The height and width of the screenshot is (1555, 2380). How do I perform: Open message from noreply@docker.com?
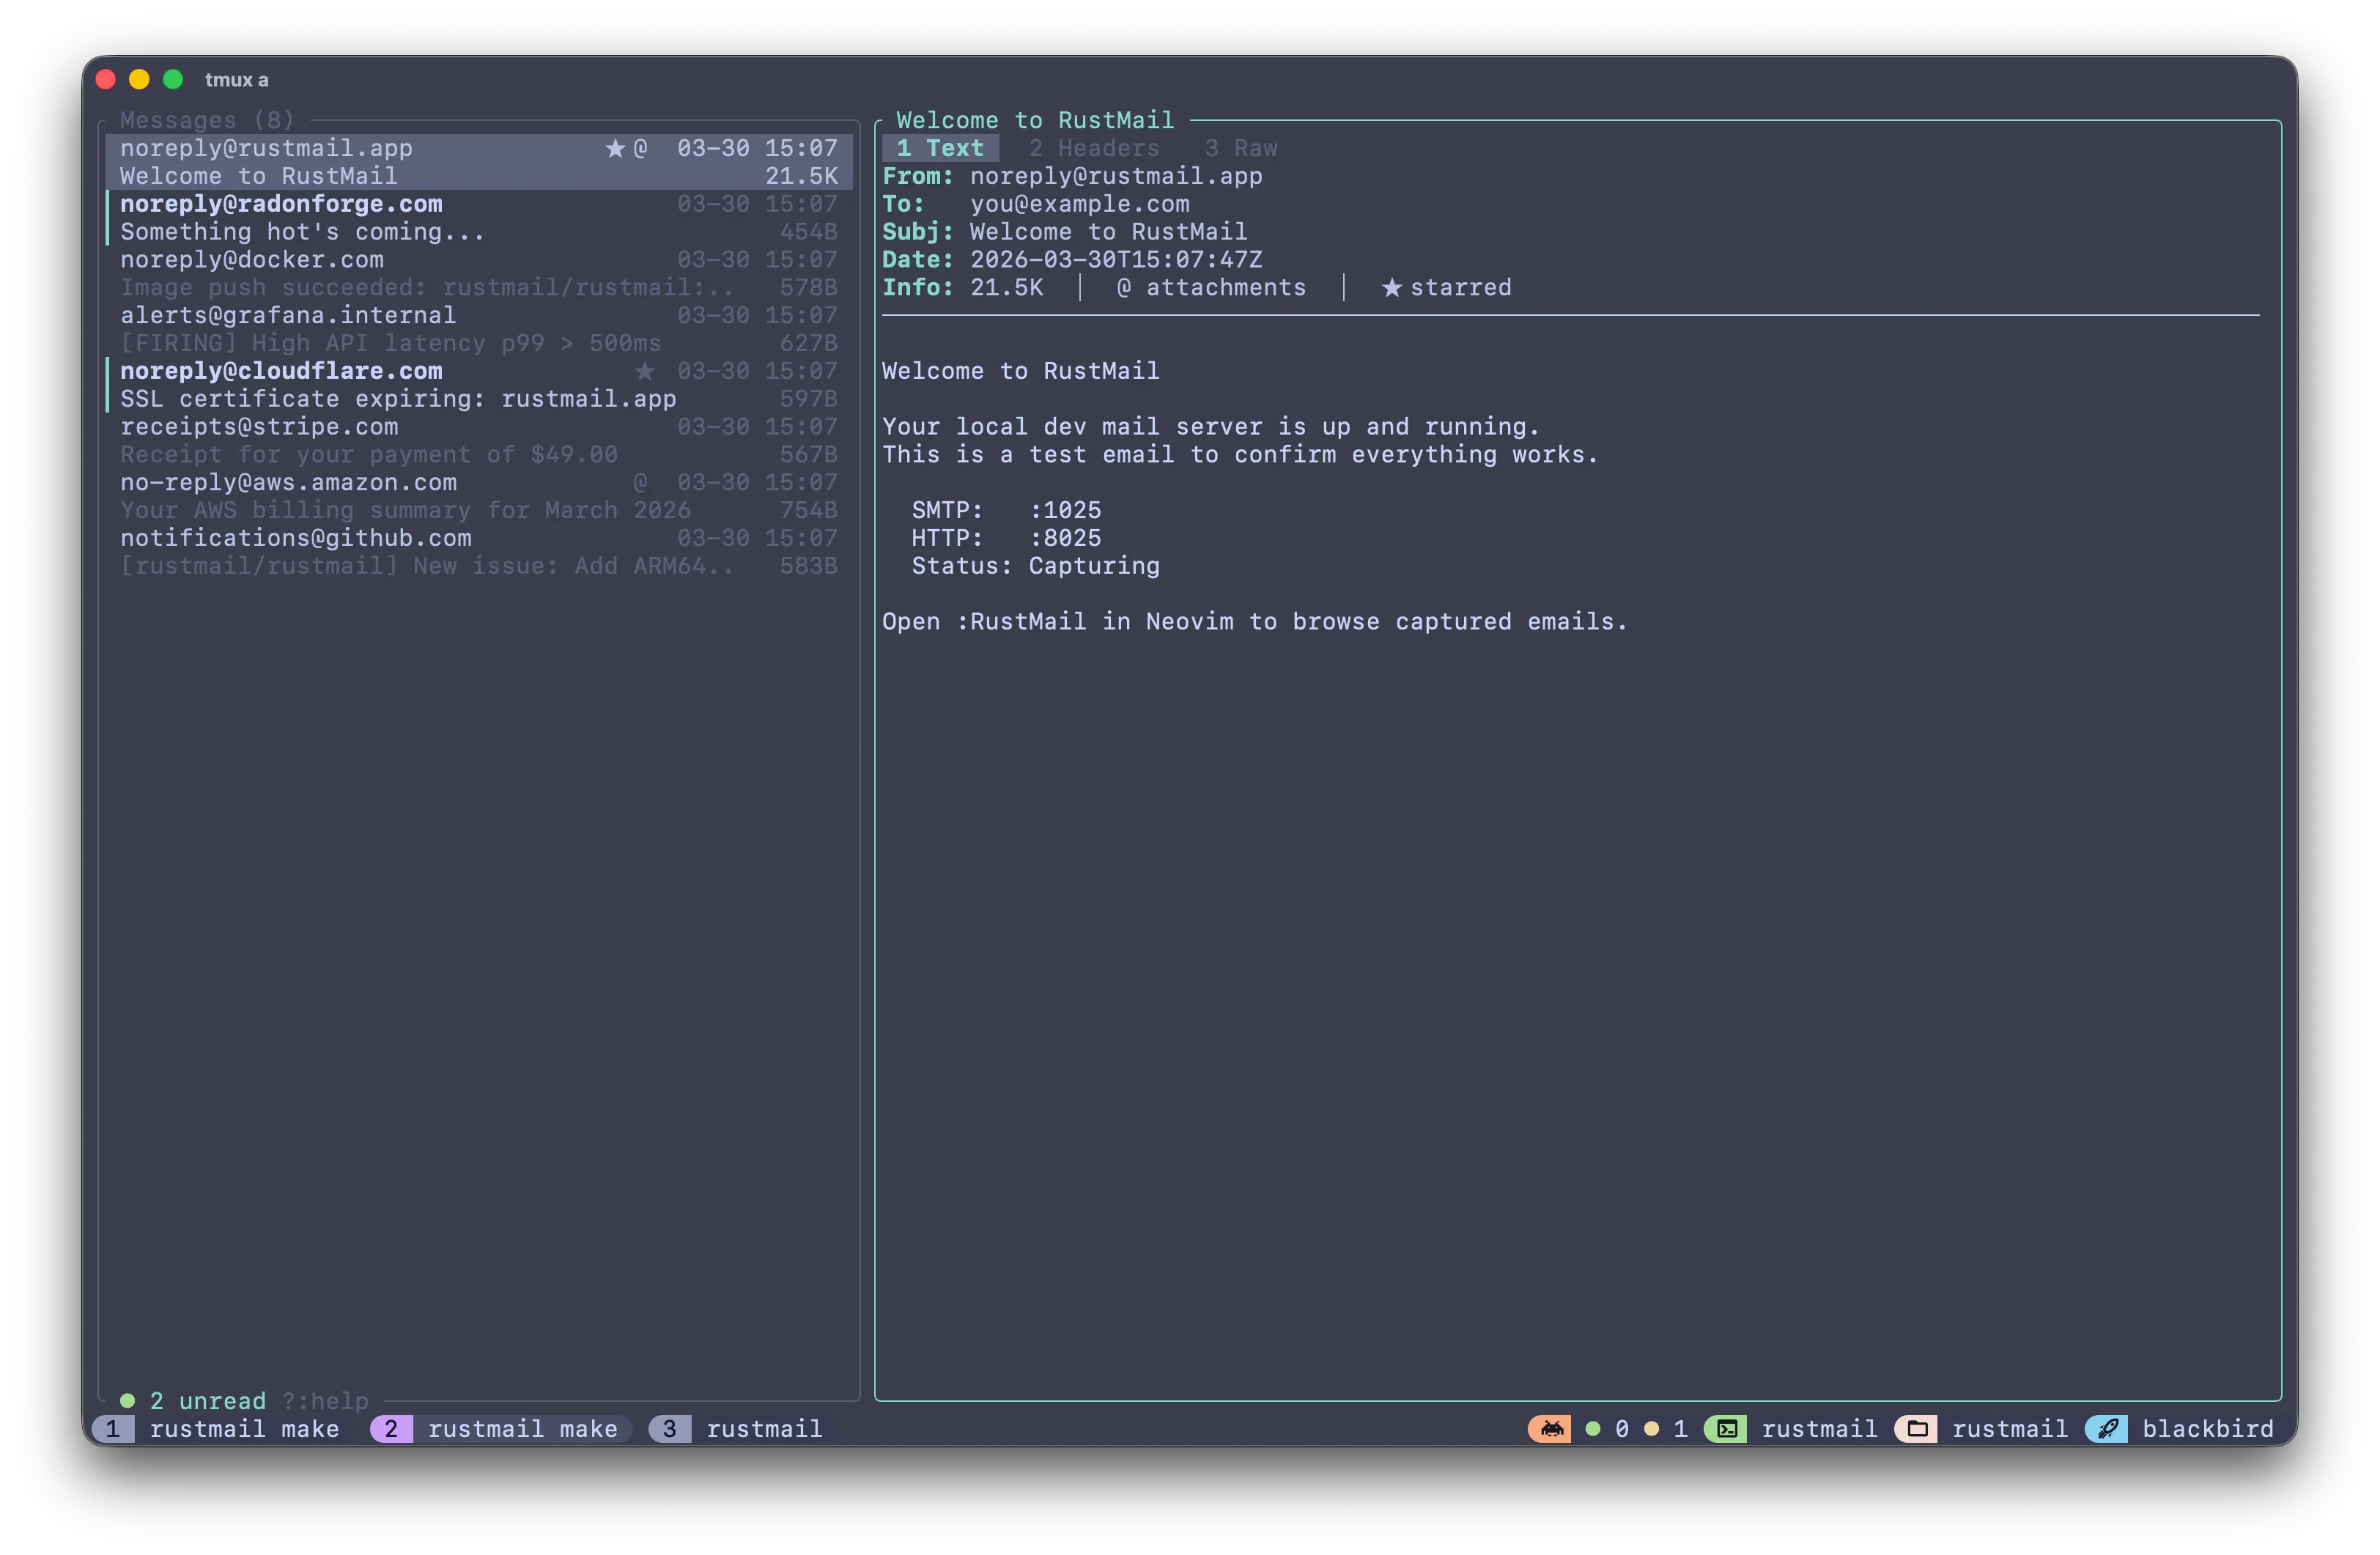478,273
